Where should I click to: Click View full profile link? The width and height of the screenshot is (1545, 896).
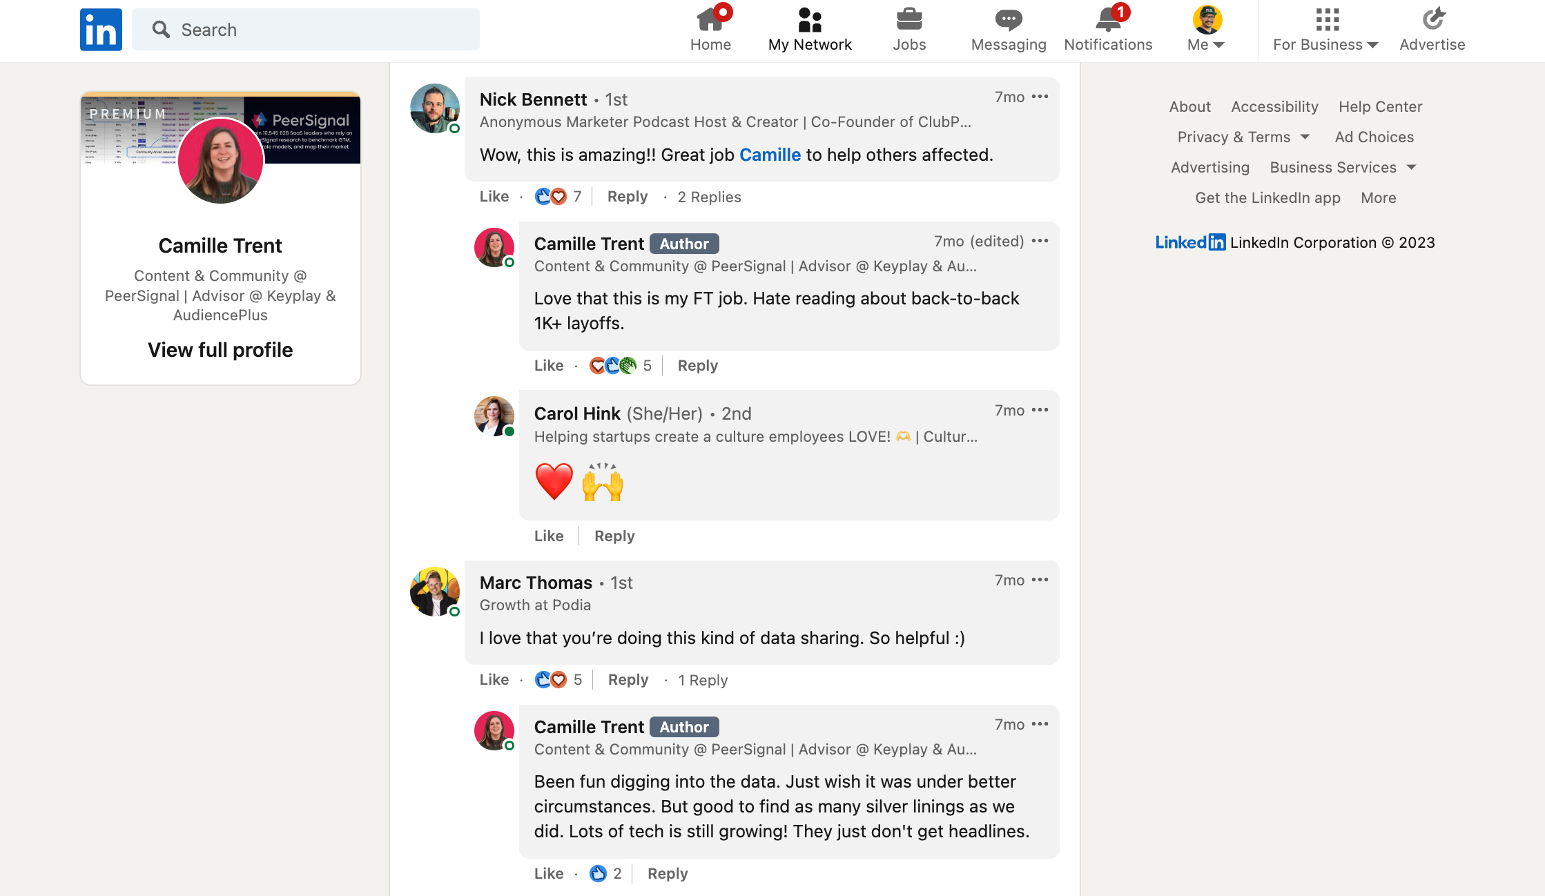point(220,350)
